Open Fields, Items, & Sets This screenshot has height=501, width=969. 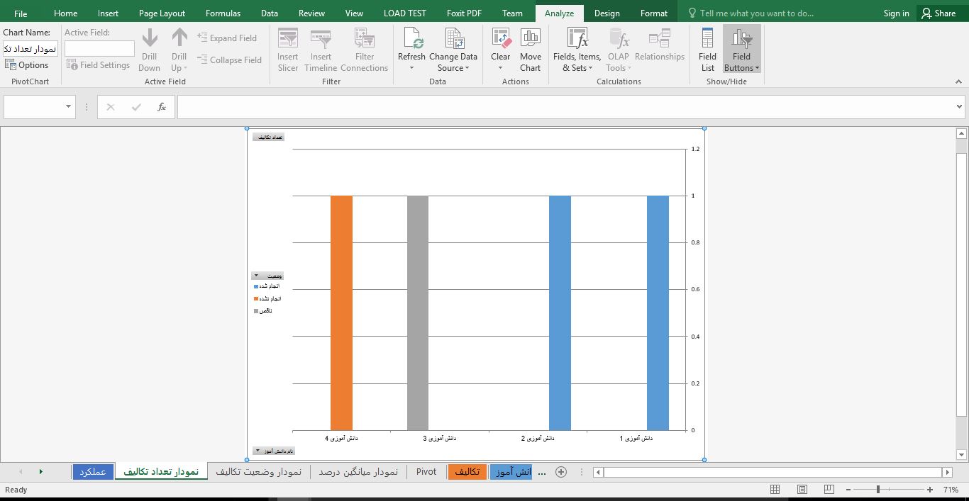(577, 50)
